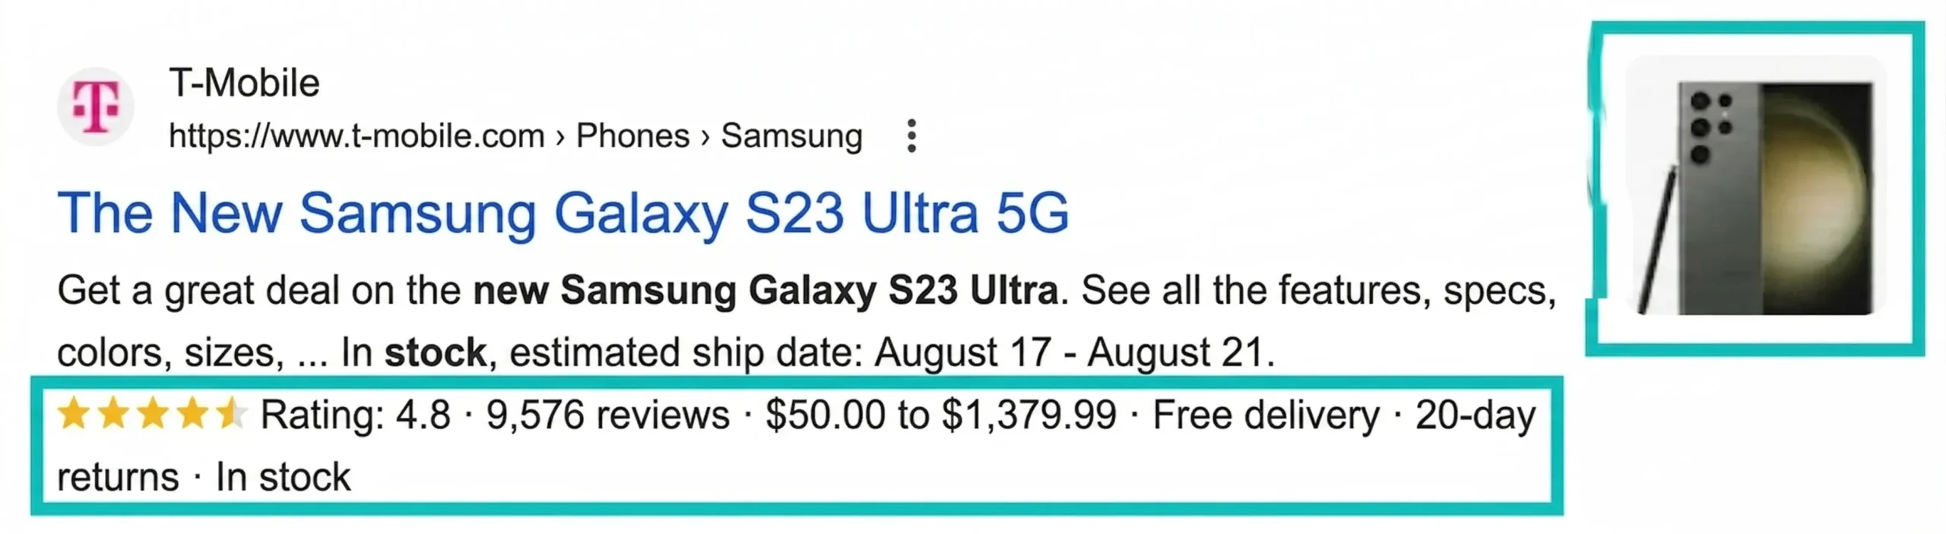
Task: Click In stock in the highlighted snippet
Action: [x=283, y=478]
